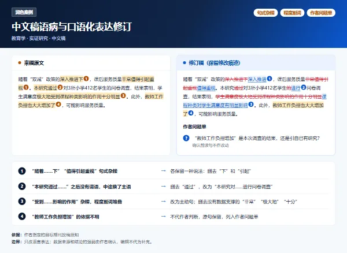The height and width of the screenshot is (253, 347).
Task: Click fix text 删去“通过”，改为“本研究对……”
Action: coord(221,187)
